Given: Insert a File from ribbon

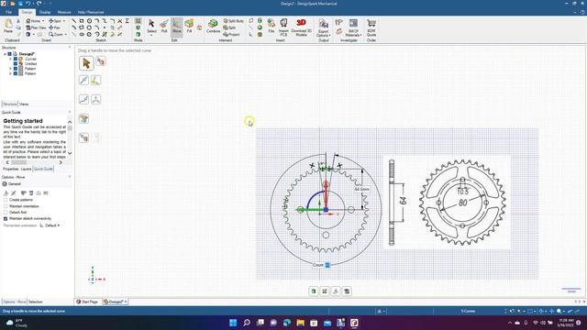Looking at the screenshot, I should [271, 27].
